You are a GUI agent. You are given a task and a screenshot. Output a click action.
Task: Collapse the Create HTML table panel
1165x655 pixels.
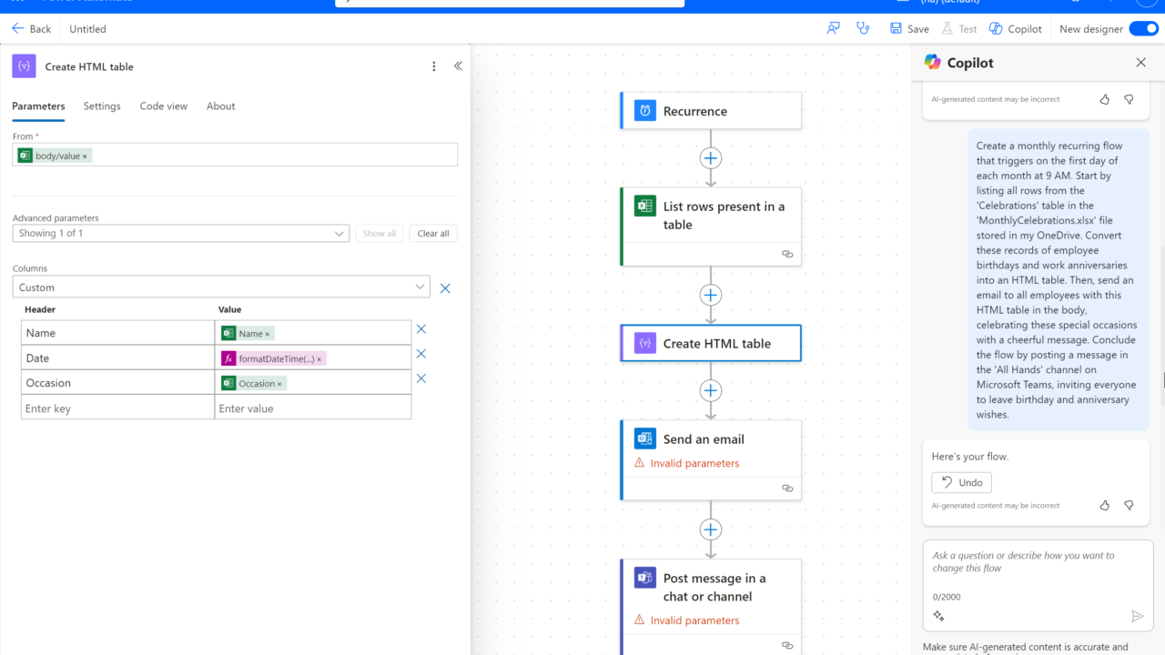(458, 66)
